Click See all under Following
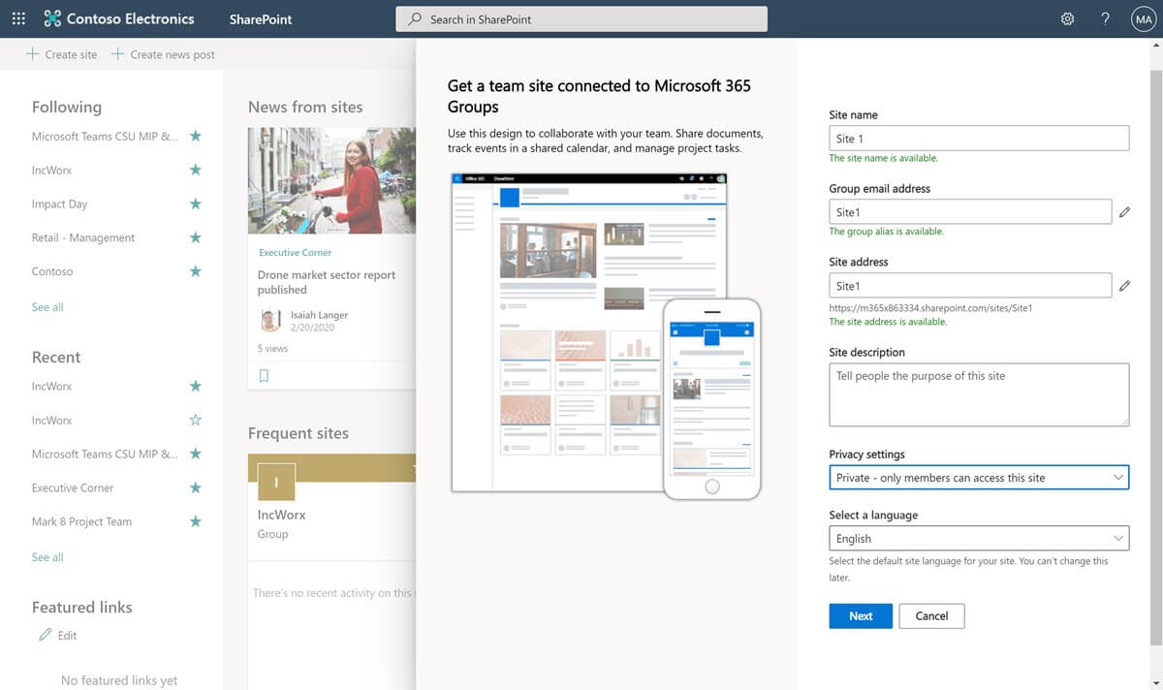The image size is (1163, 690). [x=47, y=307]
